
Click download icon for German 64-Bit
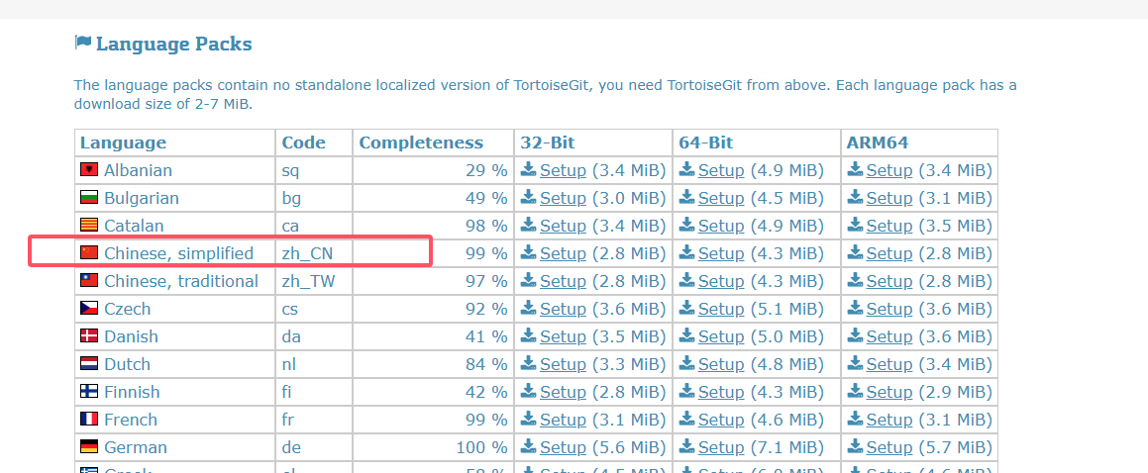[686, 446]
